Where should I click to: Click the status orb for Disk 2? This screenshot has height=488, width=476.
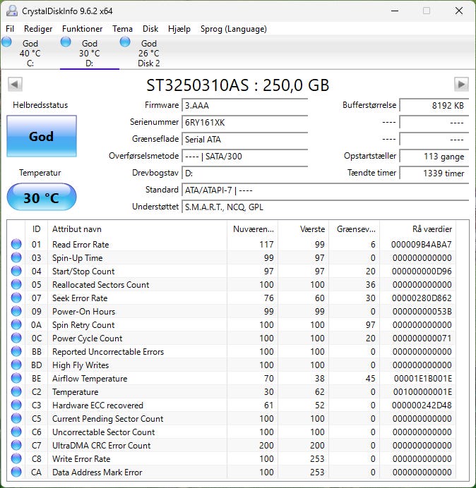(x=125, y=42)
